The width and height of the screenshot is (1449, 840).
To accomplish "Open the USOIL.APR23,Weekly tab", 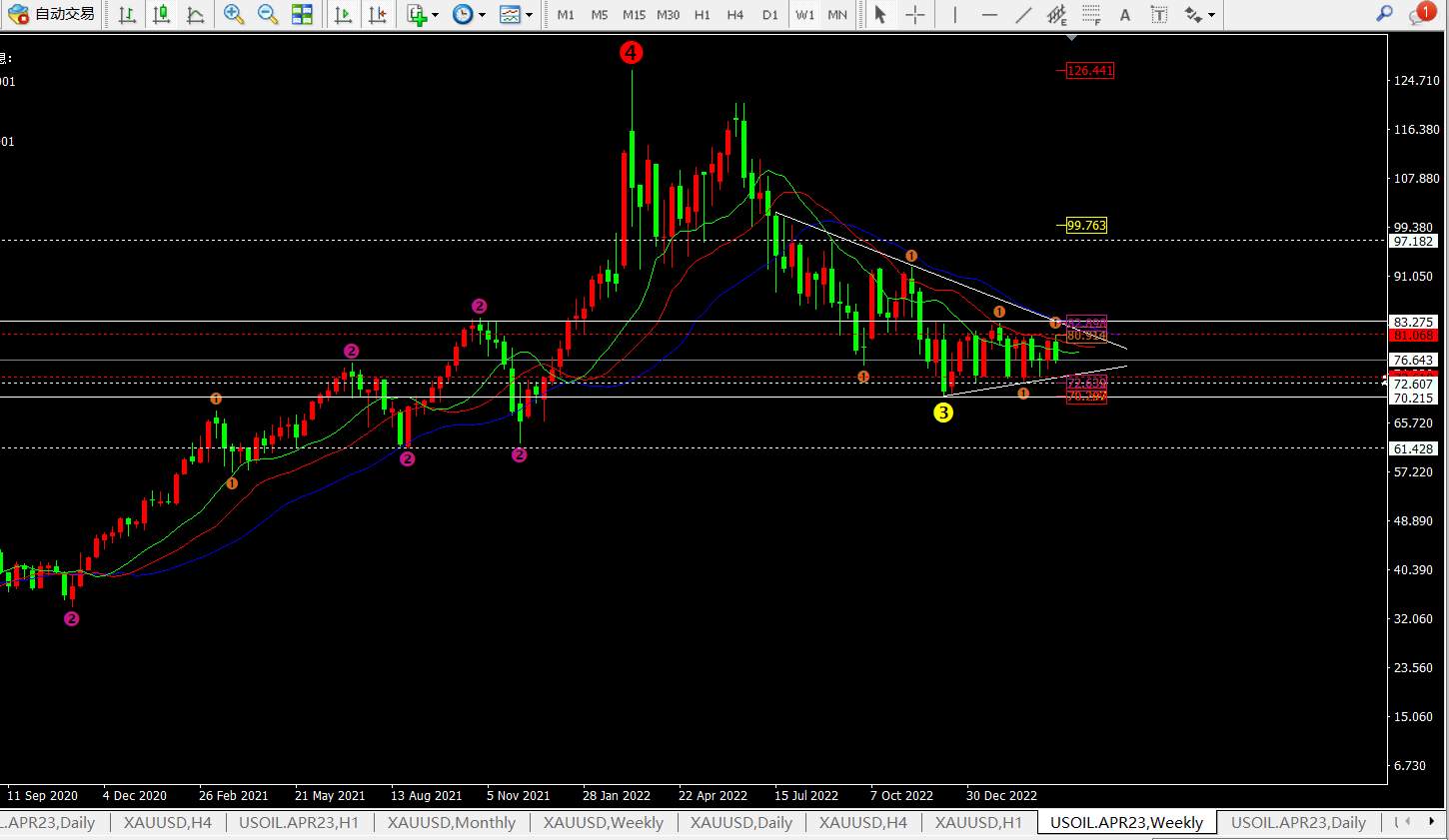I will pyautogui.click(x=1127, y=823).
